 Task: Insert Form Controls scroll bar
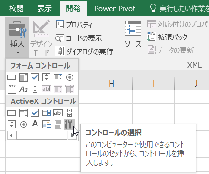pyautogui.click(x=35, y=89)
